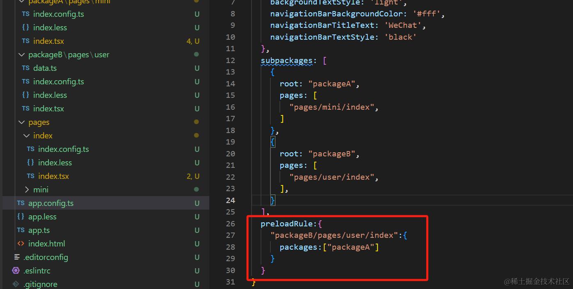Click the subpackages key with squiggly underline
Image resolution: width=573 pixels, height=289 pixels.
coord(286,61)
